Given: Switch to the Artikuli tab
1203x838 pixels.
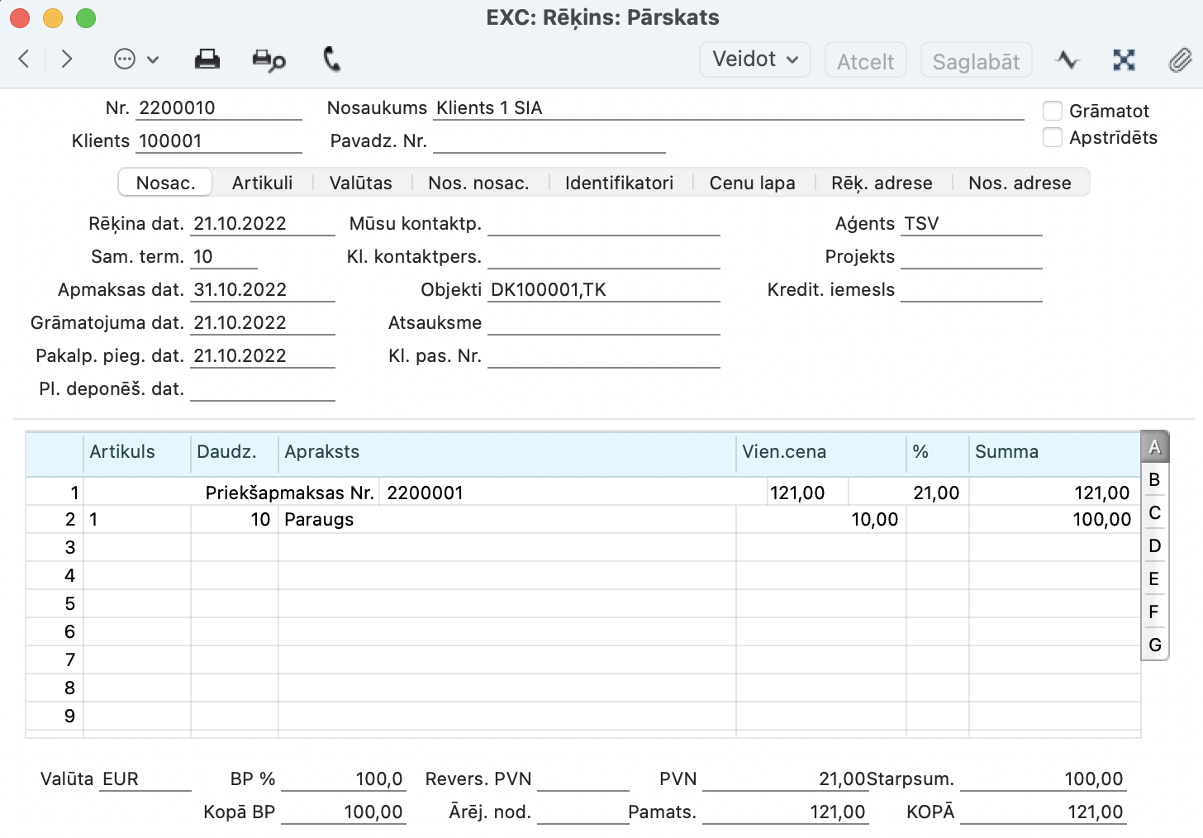Looking at the screenshot, I should click(262, 183).
